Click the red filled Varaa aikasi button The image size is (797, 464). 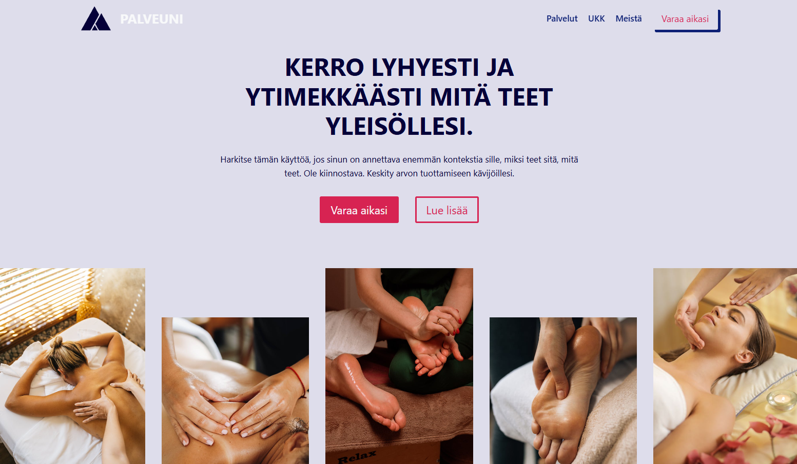tap(359, 210)
